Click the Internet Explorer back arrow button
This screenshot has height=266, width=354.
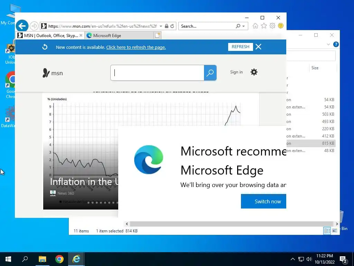click(x=22, y=26)
